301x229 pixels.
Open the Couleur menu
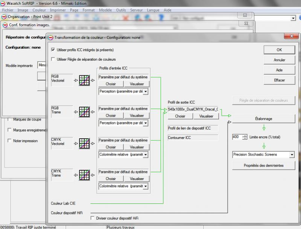click(39, 10)
